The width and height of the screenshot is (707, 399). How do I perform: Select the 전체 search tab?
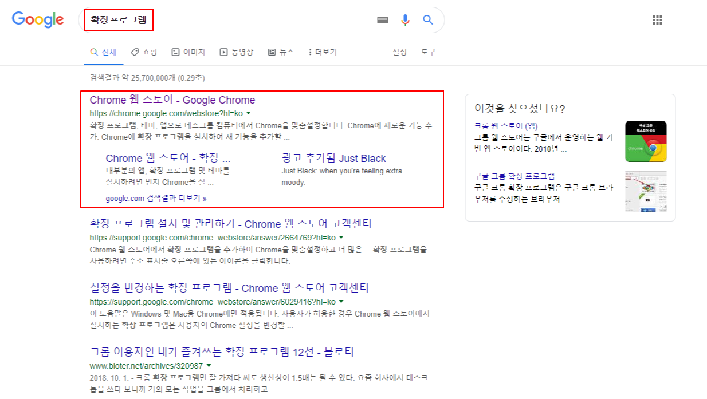click(103, 52)
